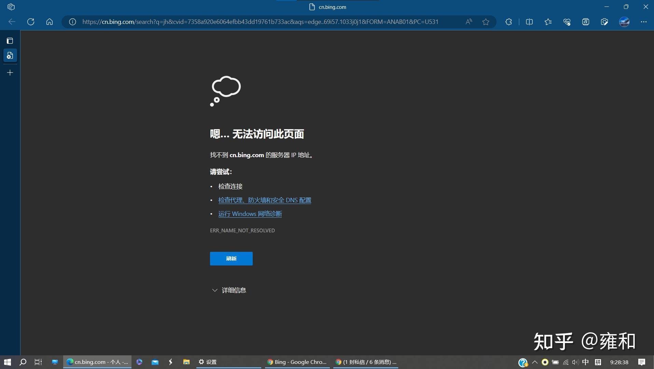
Task: Open Split screen view
Action: pos(529,22)
